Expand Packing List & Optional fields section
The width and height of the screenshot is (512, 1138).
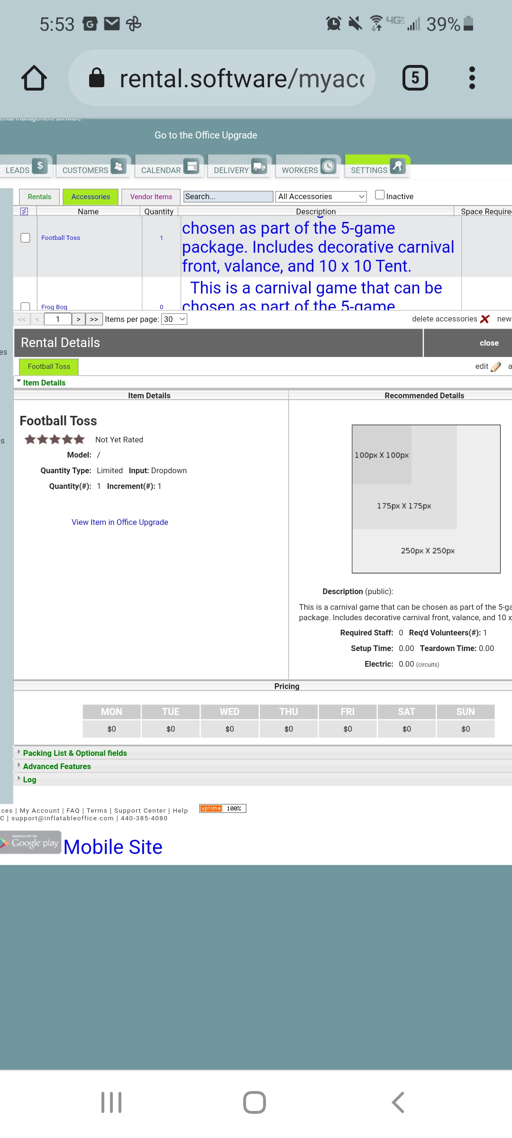click(x=75, y=753)
